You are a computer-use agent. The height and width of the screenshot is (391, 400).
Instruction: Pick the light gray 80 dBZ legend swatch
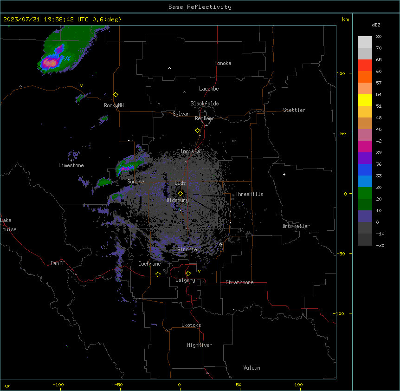pos(365,42)
